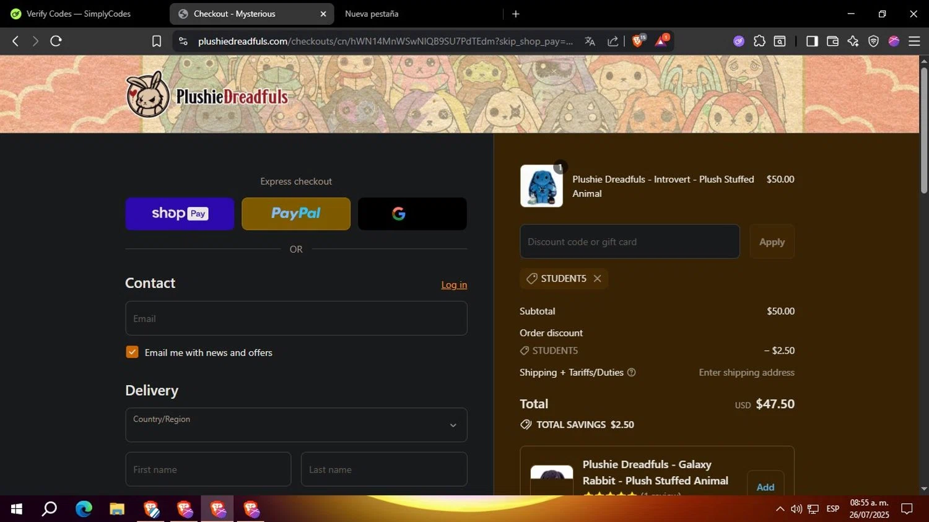Image resolution: width=929 pixels, height=522 pixels.
Task: Open the notifications center
Action: click(907, 509)
